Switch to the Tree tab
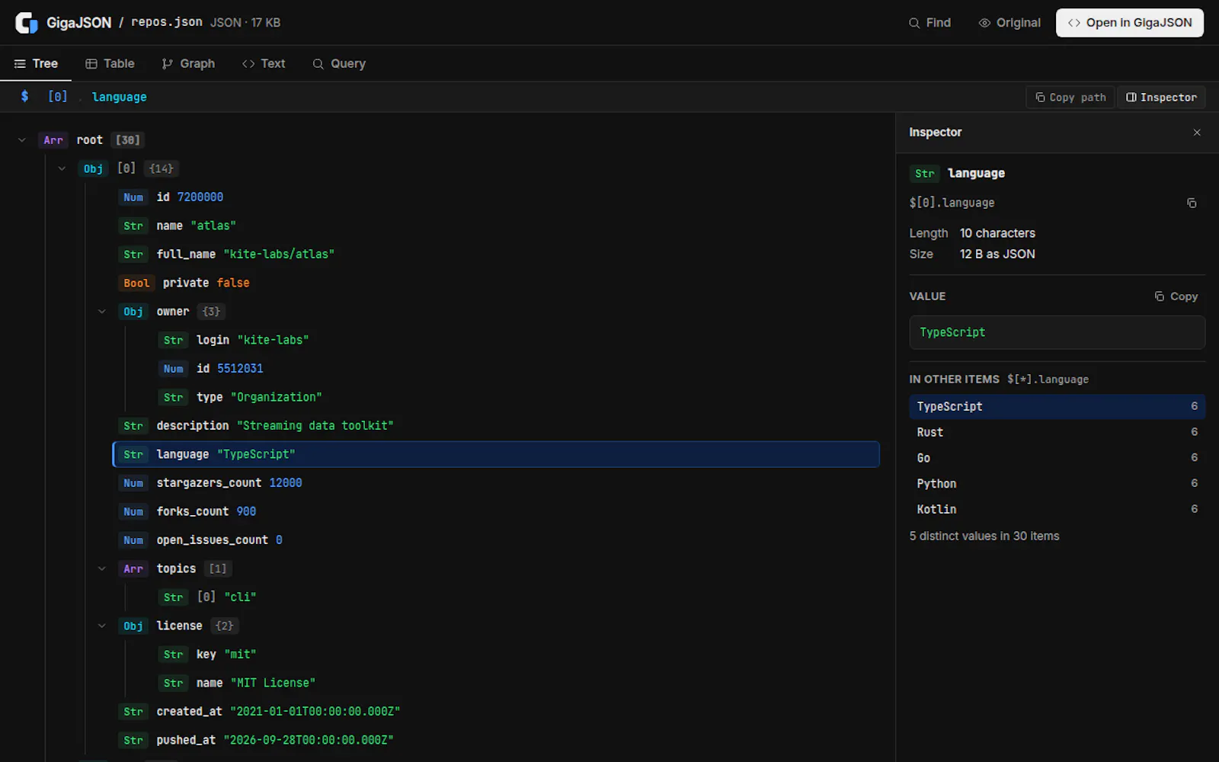Viewport: 1219px width, 762px height. pos(36,64)
